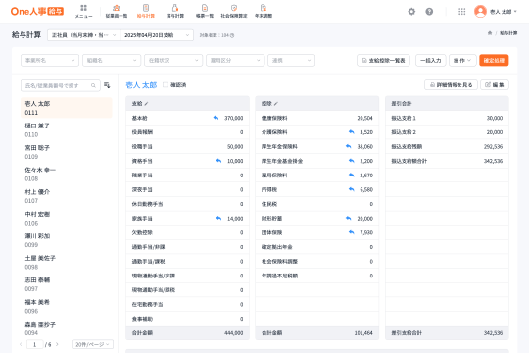Reset 所得税 using its blue undo arrow
This screenshot has width=529, height=353.
(352, 189)
